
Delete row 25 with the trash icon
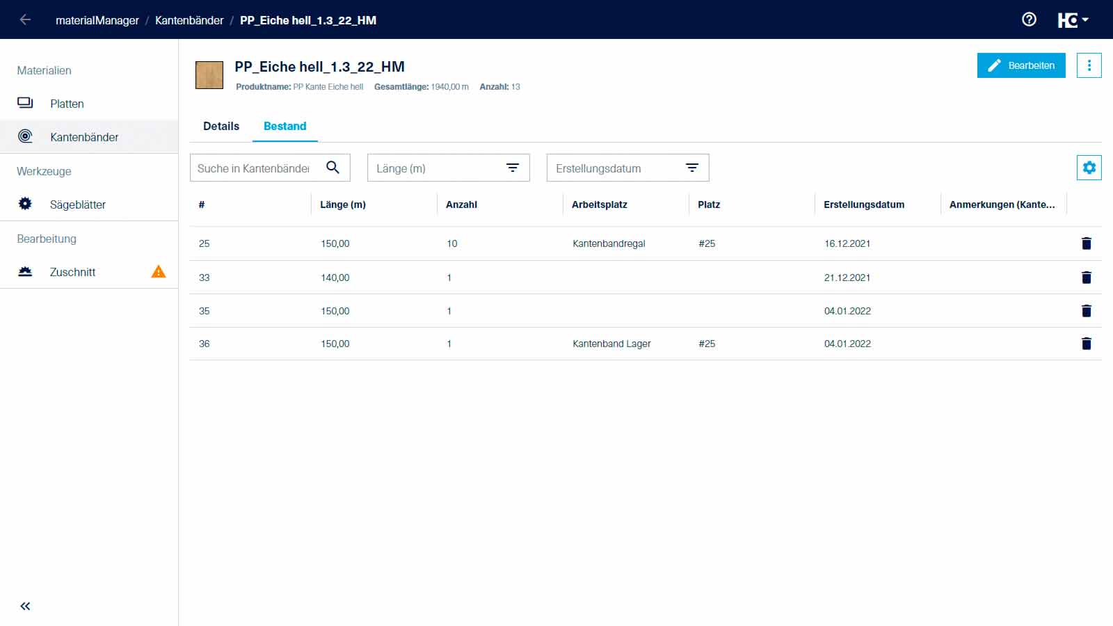(x=1086, y=243)
